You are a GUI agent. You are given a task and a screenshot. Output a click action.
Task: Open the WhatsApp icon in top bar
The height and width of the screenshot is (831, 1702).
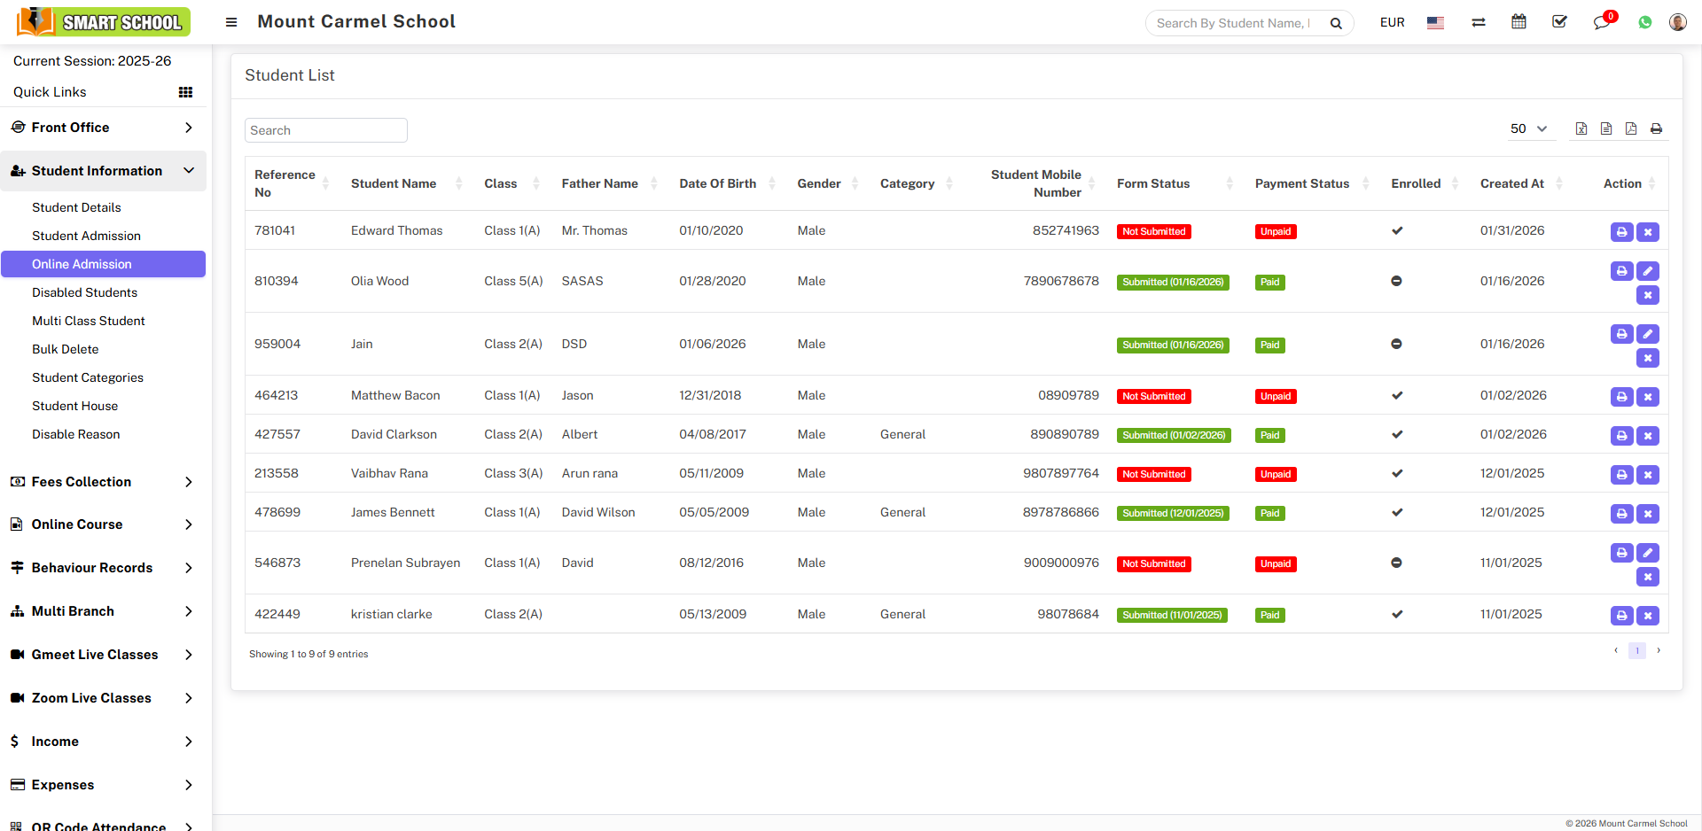(1644, 22)
